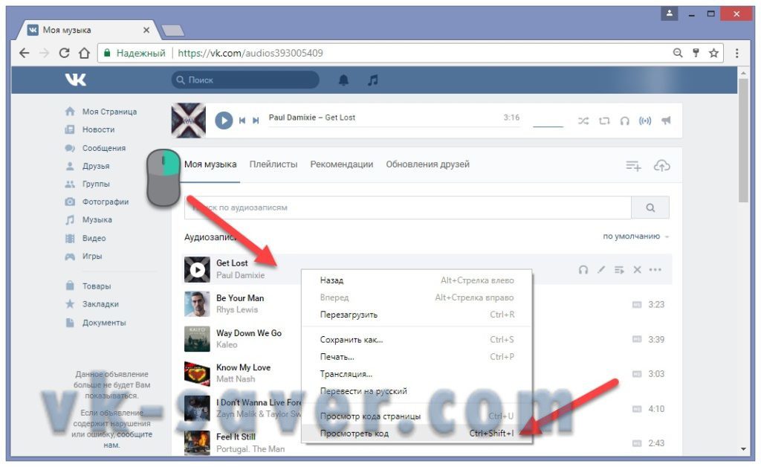
Task: Open notifications bell icon
Action: point(343,80)
